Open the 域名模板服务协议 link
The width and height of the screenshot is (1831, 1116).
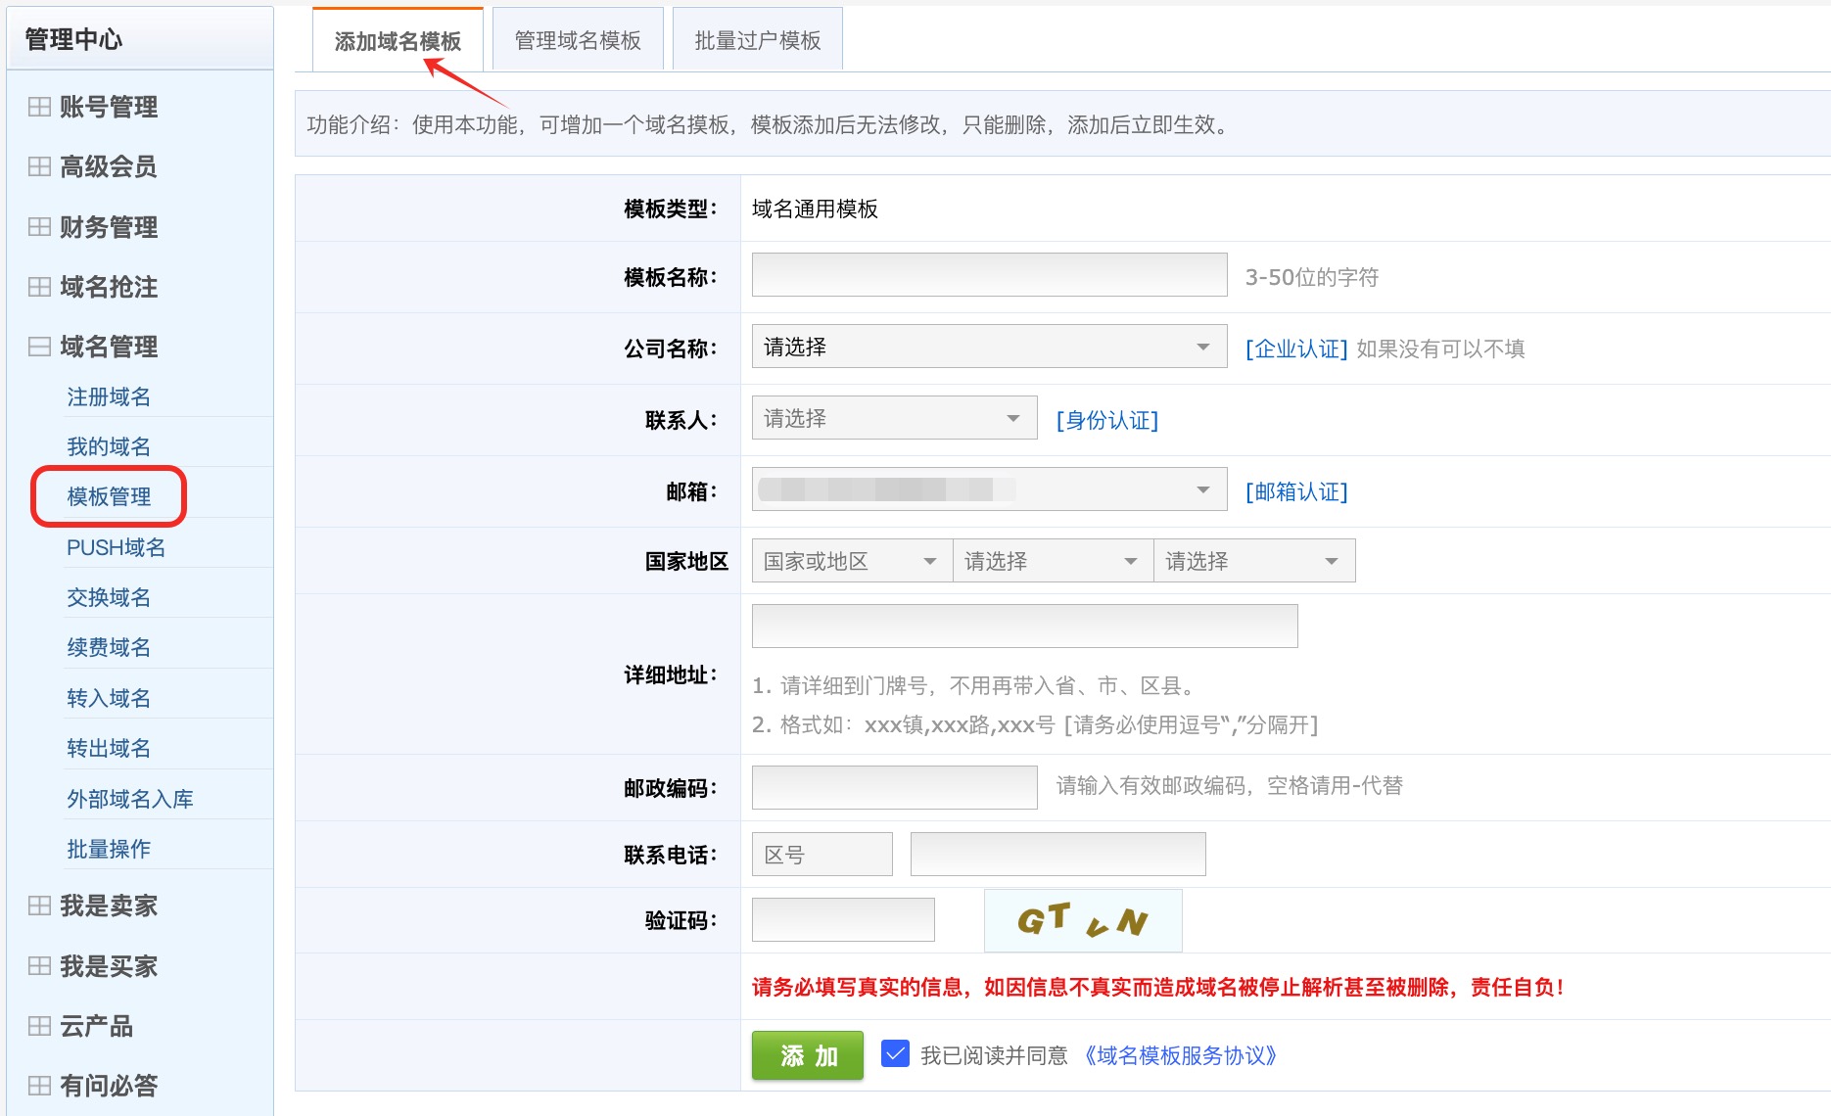tap(1180, 1055)
